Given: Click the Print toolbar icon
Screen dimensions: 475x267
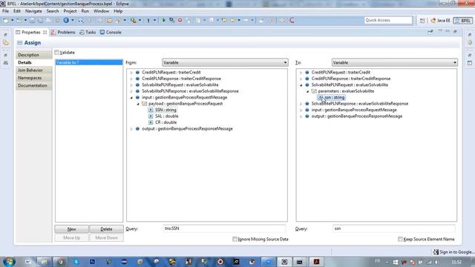Looking at the screenshot, I should coord(48,20).
